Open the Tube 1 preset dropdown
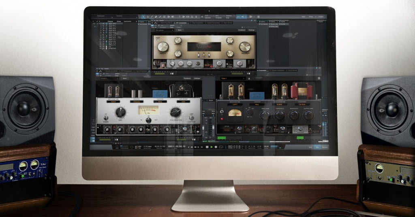The height and width of the screenshot is (217, 415). 232,79
